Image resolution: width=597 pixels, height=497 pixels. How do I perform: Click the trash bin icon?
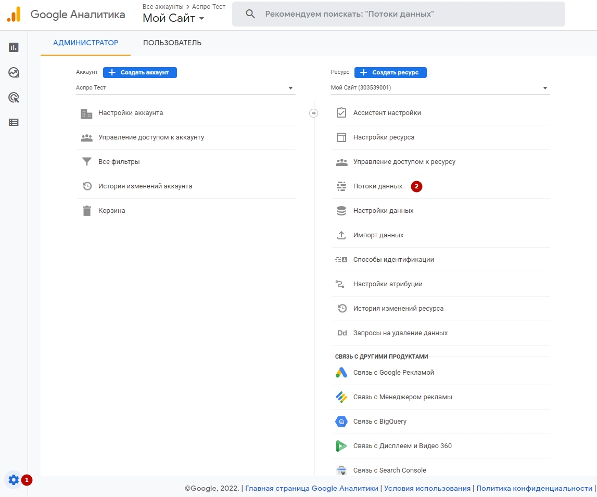[87, 210]
